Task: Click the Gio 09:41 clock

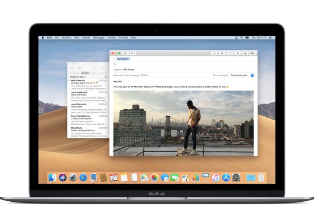Action: point(257,37)
